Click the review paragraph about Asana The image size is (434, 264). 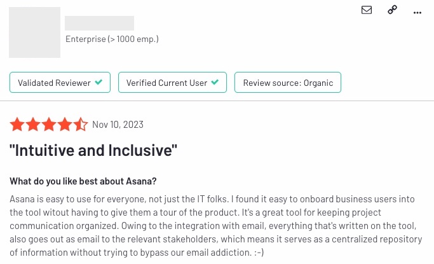click(x=216, y=225)
